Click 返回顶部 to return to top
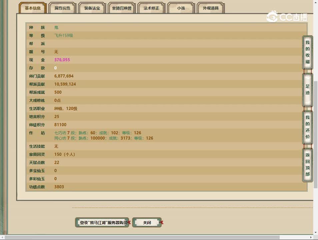 pyautogui.click(x=307, y=165)
